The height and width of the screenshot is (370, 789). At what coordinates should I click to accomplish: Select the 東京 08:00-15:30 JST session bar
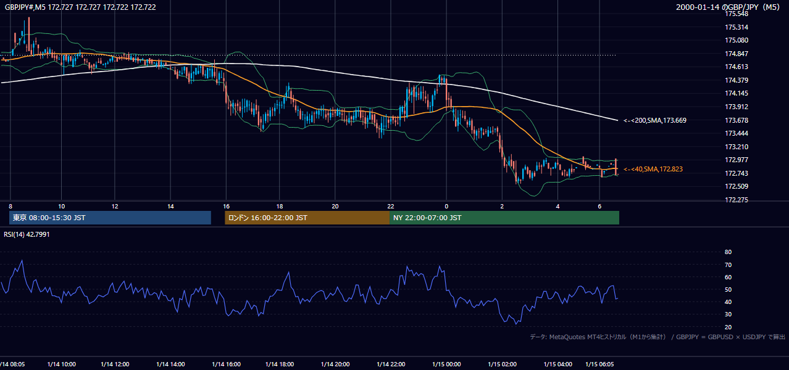[x=110, y=218]
